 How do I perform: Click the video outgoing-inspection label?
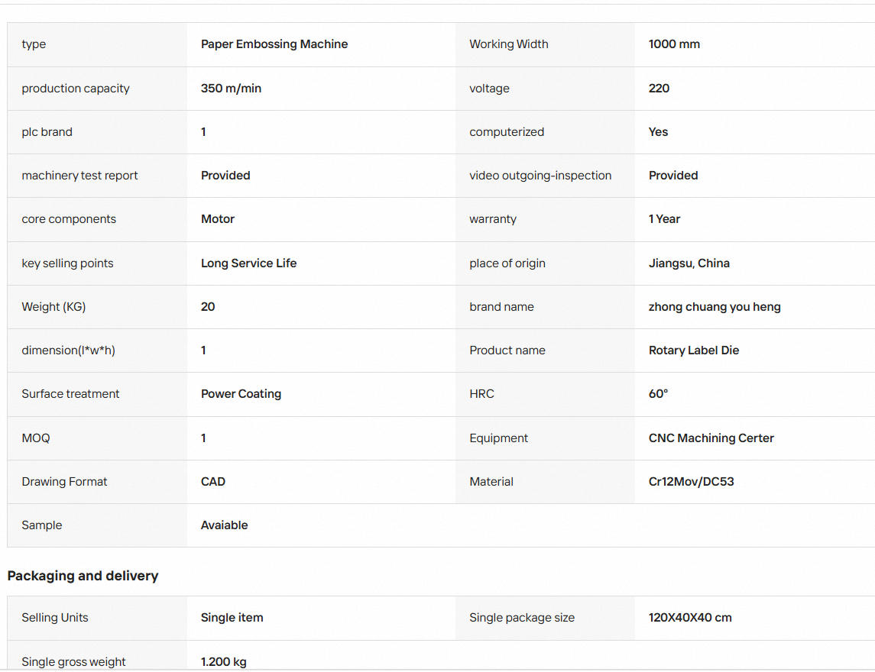[540, 175]
